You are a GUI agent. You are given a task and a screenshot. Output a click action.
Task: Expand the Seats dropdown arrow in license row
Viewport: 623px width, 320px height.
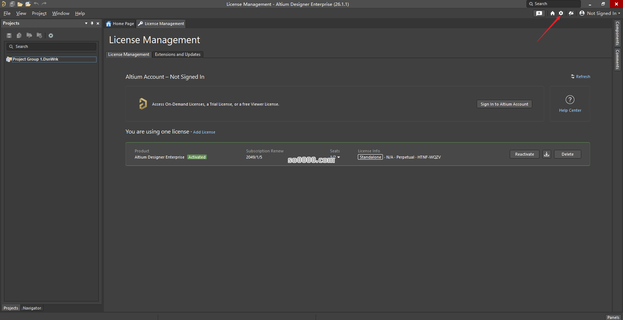(x=338, y=157)
